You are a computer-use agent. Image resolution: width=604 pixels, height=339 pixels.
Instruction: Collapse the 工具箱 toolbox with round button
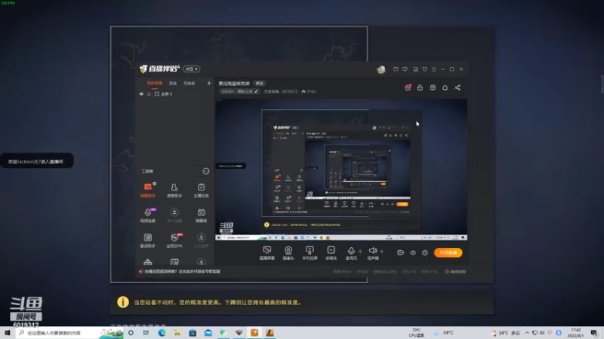[x=206, y=171]
